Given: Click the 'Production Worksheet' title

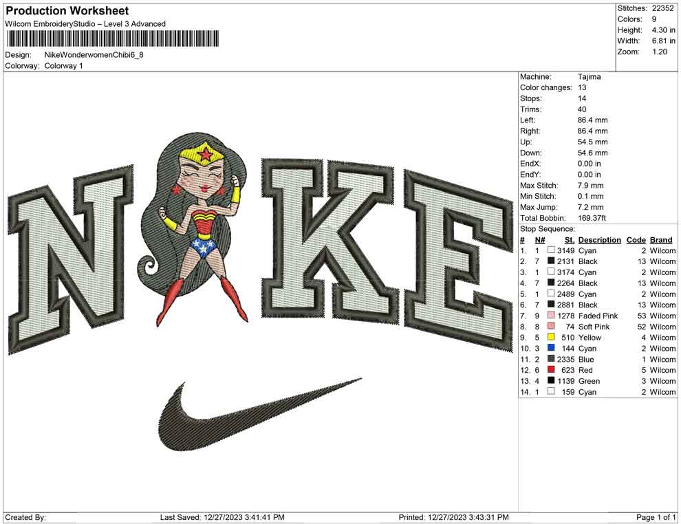Looking at the screenshot, I should [67, 11].
